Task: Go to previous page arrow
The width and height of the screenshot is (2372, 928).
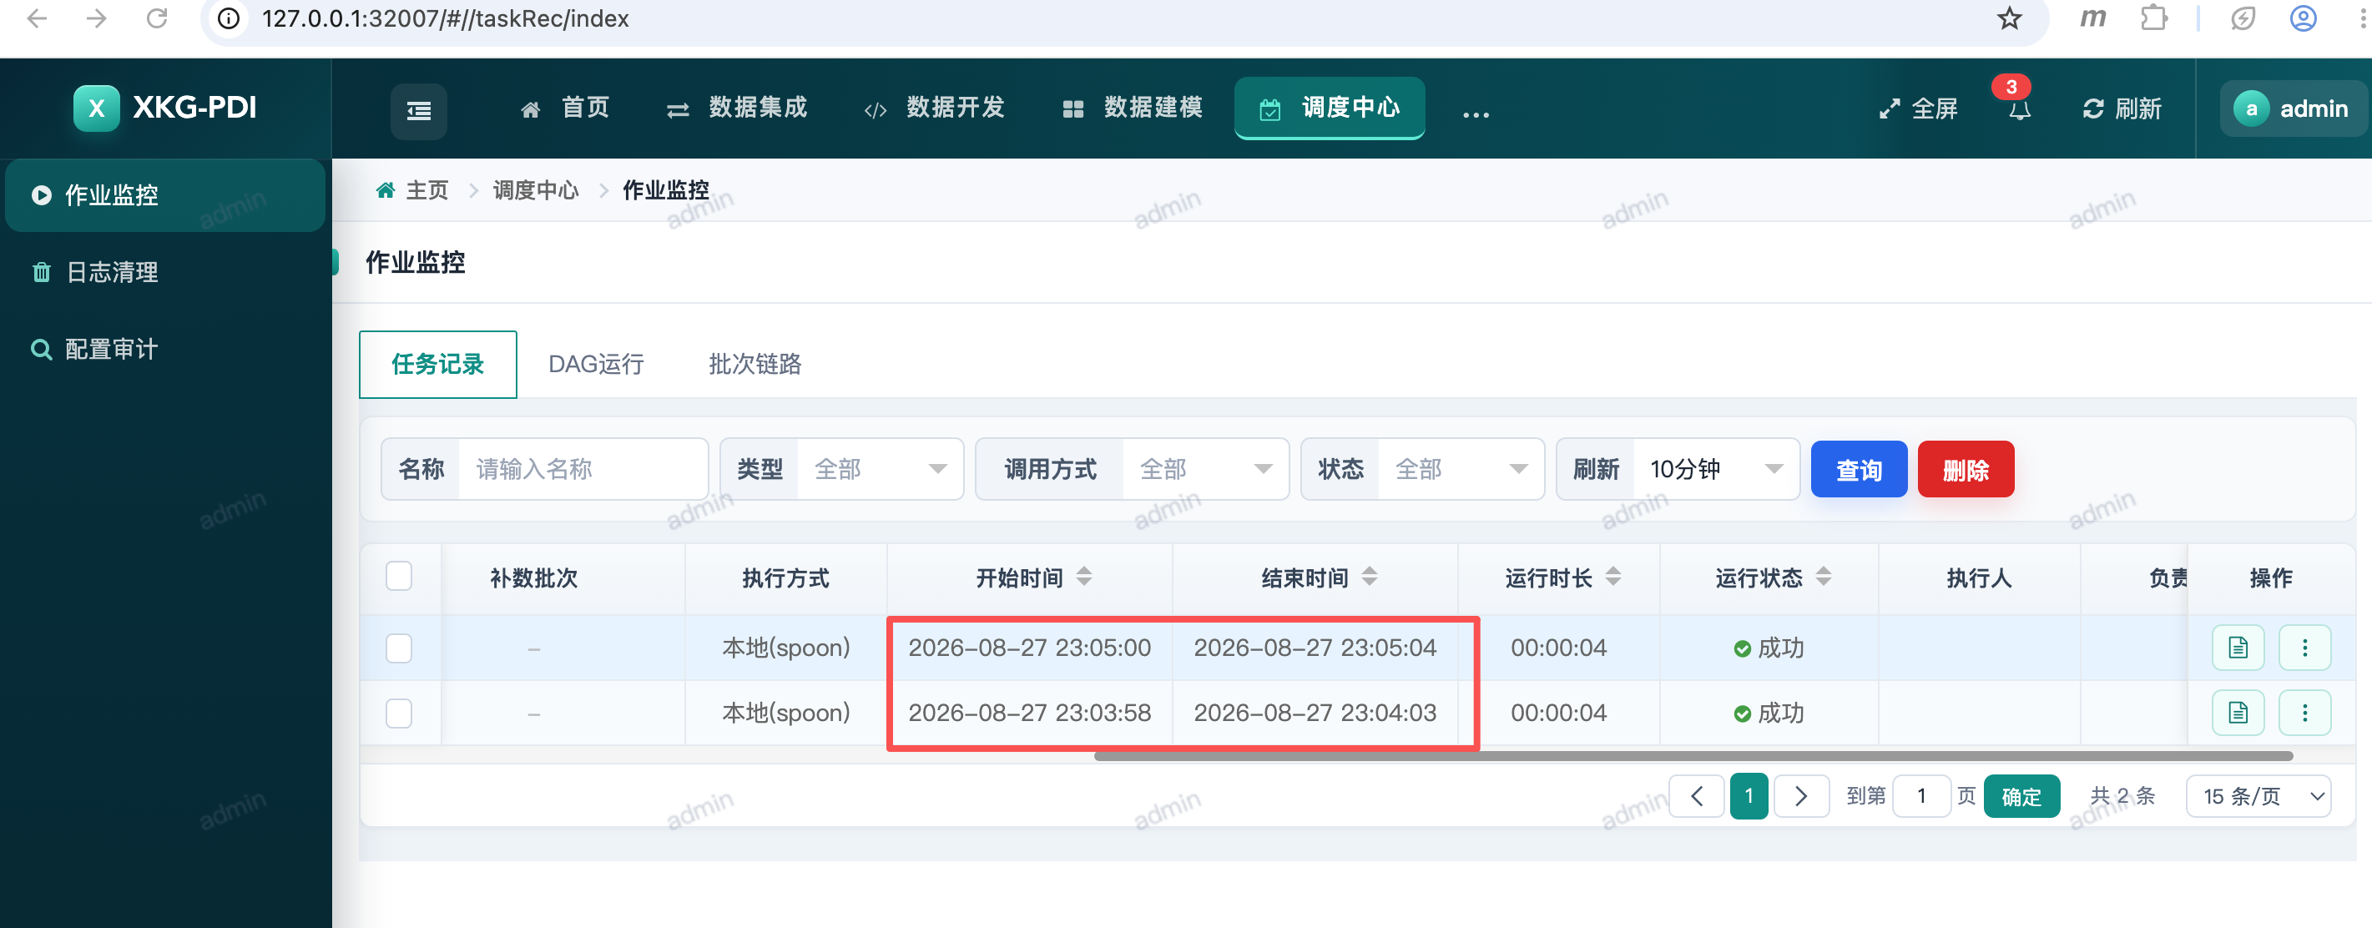Action: click(1696, 795)
